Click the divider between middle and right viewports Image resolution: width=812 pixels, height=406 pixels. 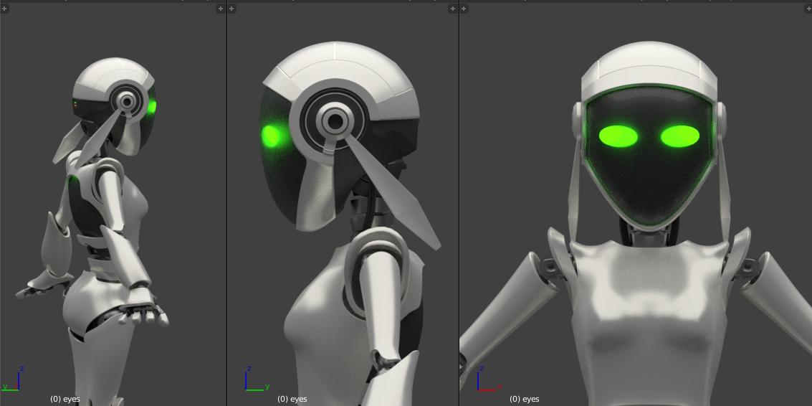[x=459, y=203]
